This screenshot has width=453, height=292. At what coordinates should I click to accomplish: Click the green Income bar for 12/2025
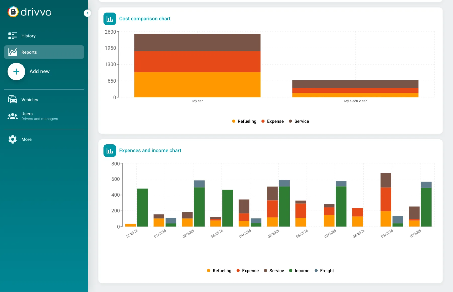point(142,207)
